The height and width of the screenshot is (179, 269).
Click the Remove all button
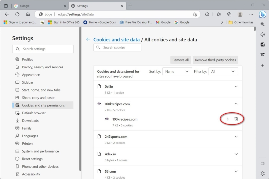tap(180, 60)
